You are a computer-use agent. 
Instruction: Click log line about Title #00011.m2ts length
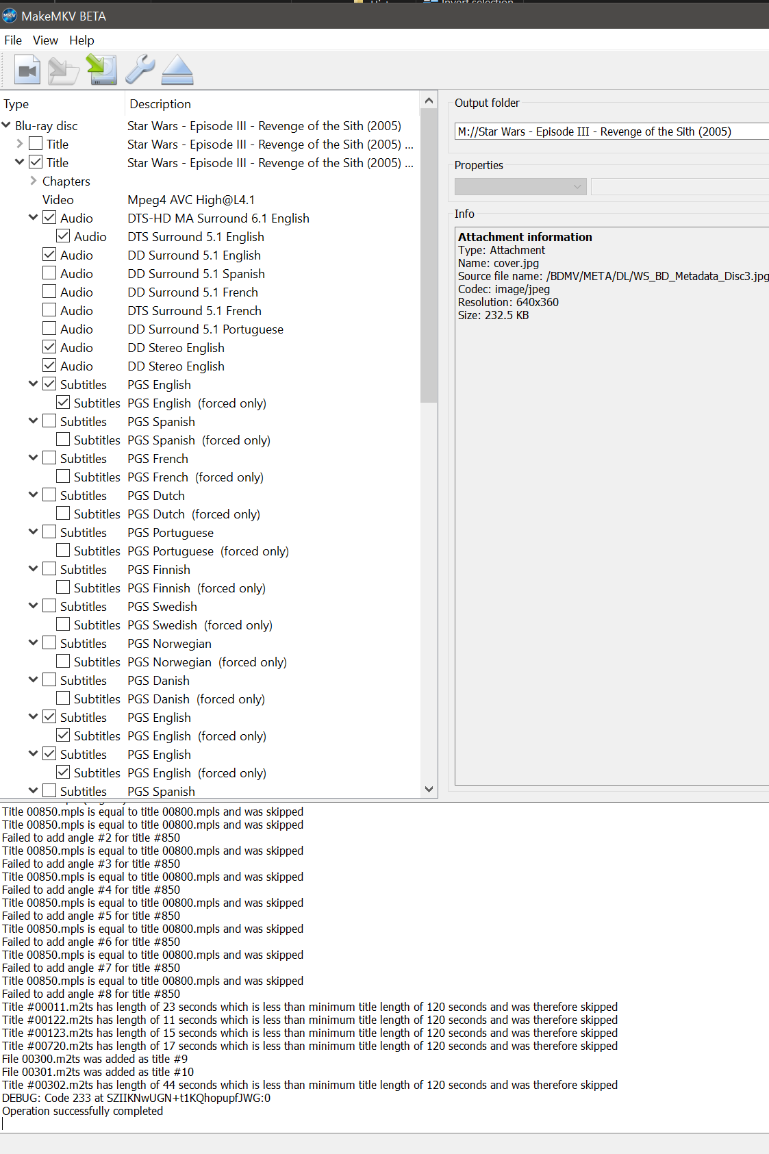click(x=310, y=1007)
